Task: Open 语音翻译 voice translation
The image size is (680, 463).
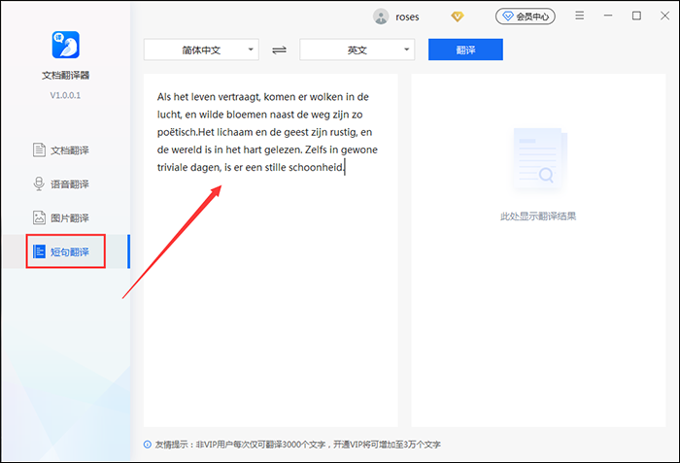Action: [69, 184]
